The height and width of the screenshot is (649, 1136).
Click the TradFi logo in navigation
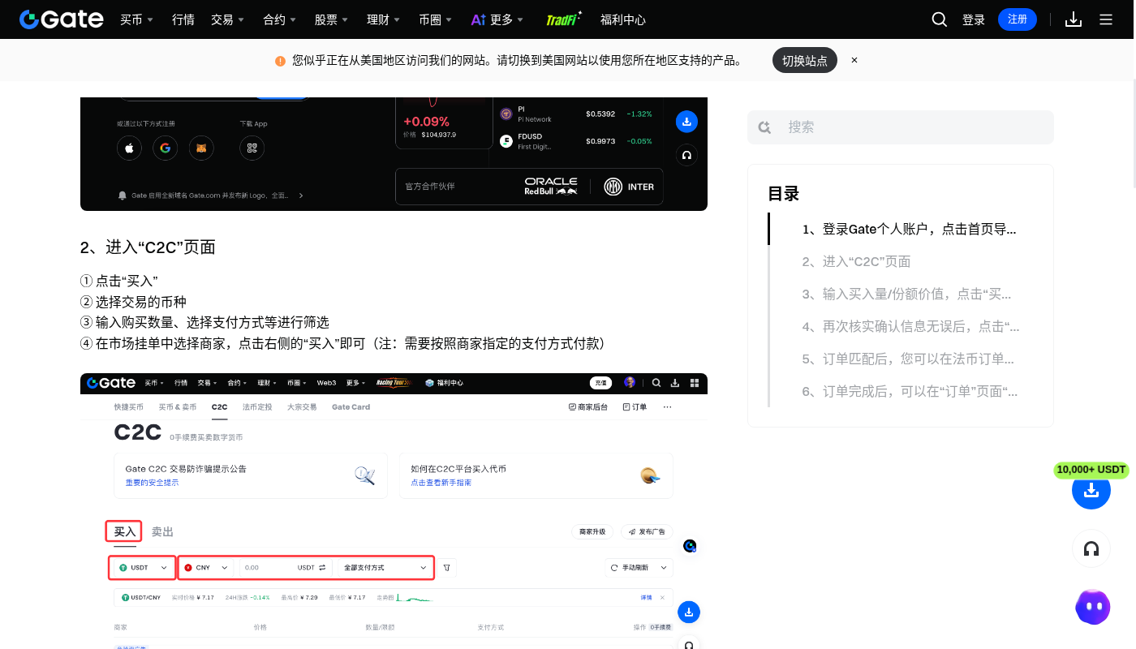(564, 19)
